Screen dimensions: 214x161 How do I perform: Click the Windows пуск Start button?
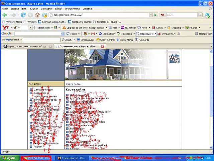(x=10, y=158)
